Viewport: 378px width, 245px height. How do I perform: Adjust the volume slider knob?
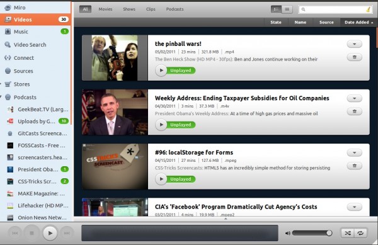click(329, 233)
